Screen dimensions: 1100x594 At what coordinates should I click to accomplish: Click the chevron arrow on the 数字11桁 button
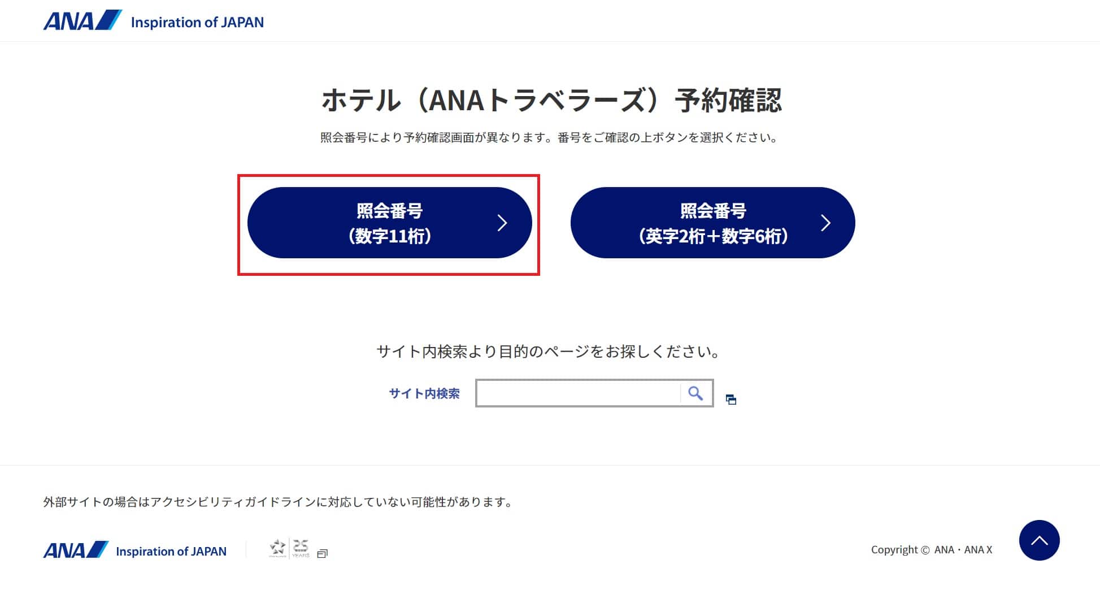(502, 223)
